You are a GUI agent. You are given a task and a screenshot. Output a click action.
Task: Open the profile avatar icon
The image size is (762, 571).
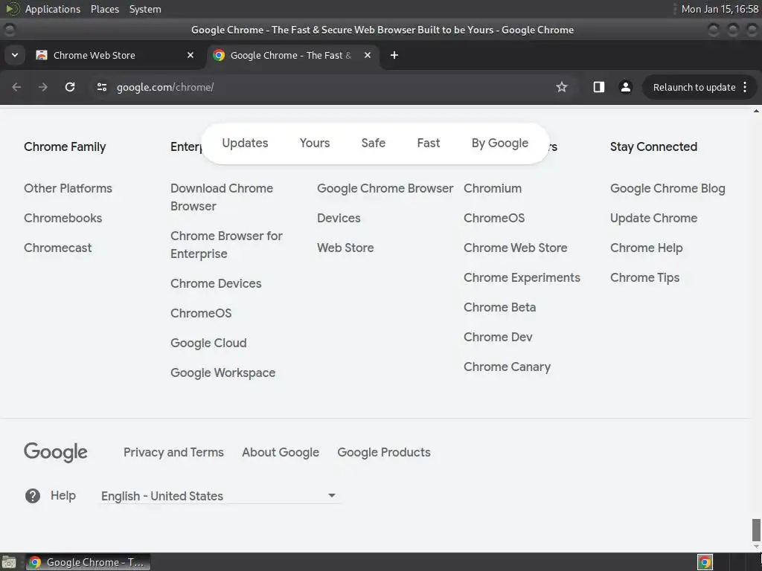click(x=625, y=87)
